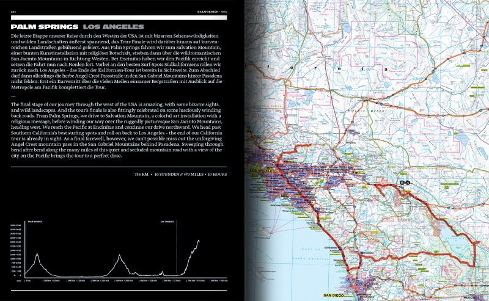Click the PALM SPRINGS label on the elevation chart
This screenshot has height=301, width=489.
pos(35,222)
